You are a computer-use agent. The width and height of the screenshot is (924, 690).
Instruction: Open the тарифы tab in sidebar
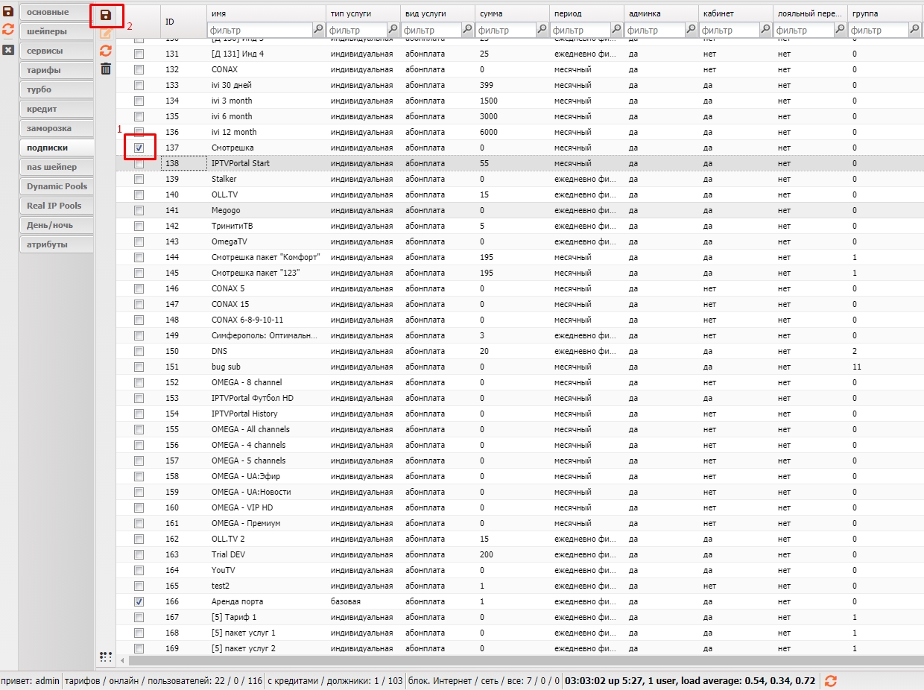[56, 70]
